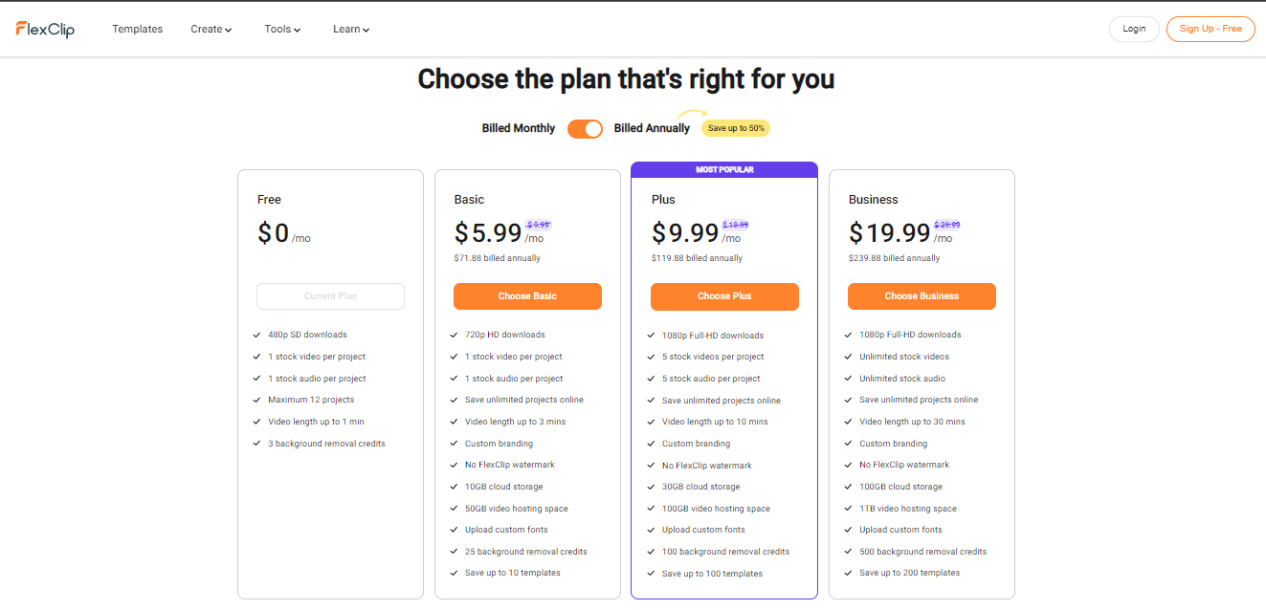This screenshot has height=610, width=1266.
Task: Choose the Business plan
Action: click(x=922, y=296)
